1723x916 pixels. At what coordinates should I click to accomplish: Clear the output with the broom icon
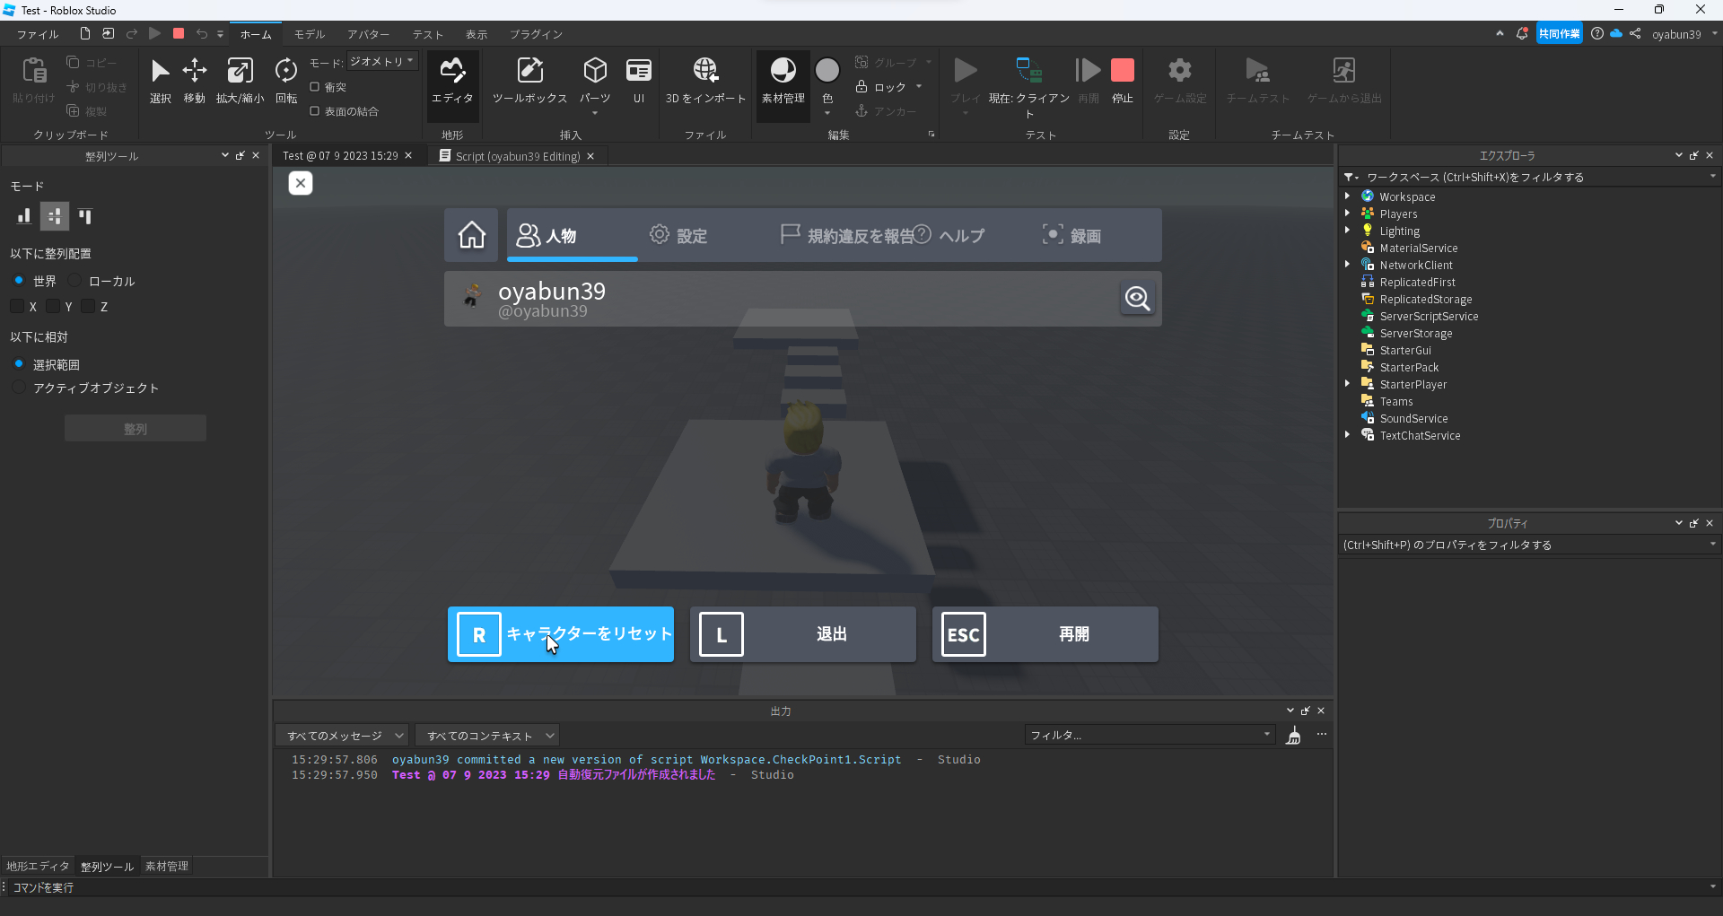pos(1293,736)
